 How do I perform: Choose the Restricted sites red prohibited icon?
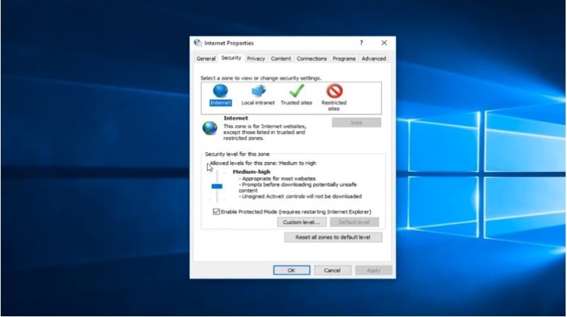coord(334,91)
